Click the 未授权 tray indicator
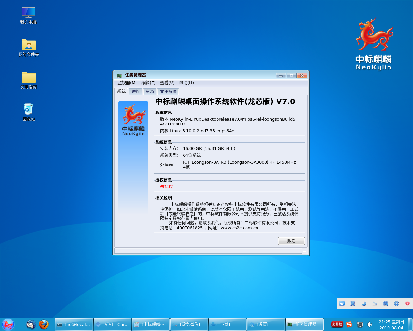The width and height of the screenshot is (413, 331). [337, 324]
